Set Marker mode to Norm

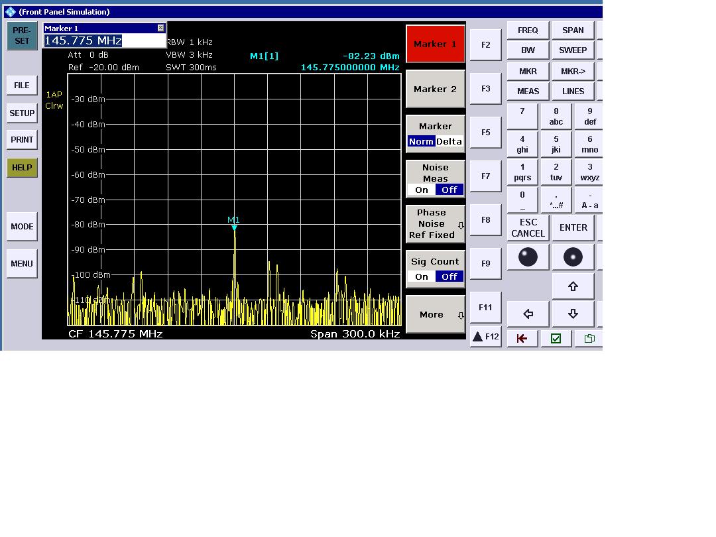tap(421, 142)
